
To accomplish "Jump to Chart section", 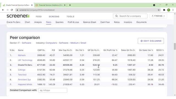I will point(28,22).
